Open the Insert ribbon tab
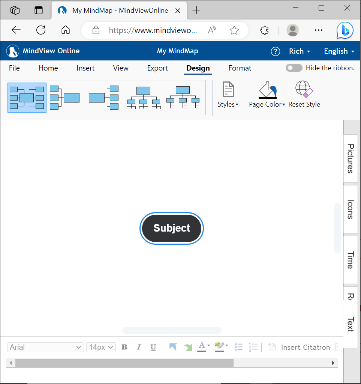This screenshot has width=361, height=384. 85,68
